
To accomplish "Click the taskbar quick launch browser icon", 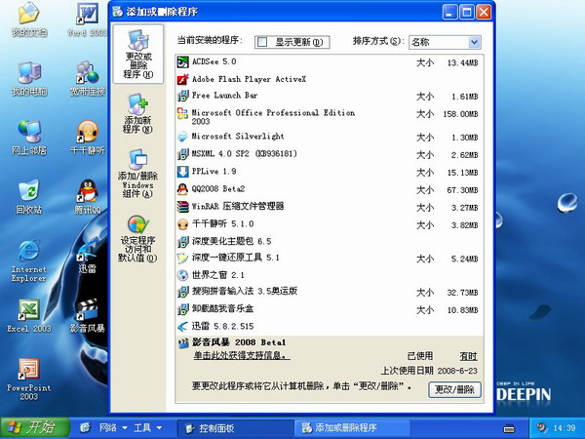I will click(85, 428).
